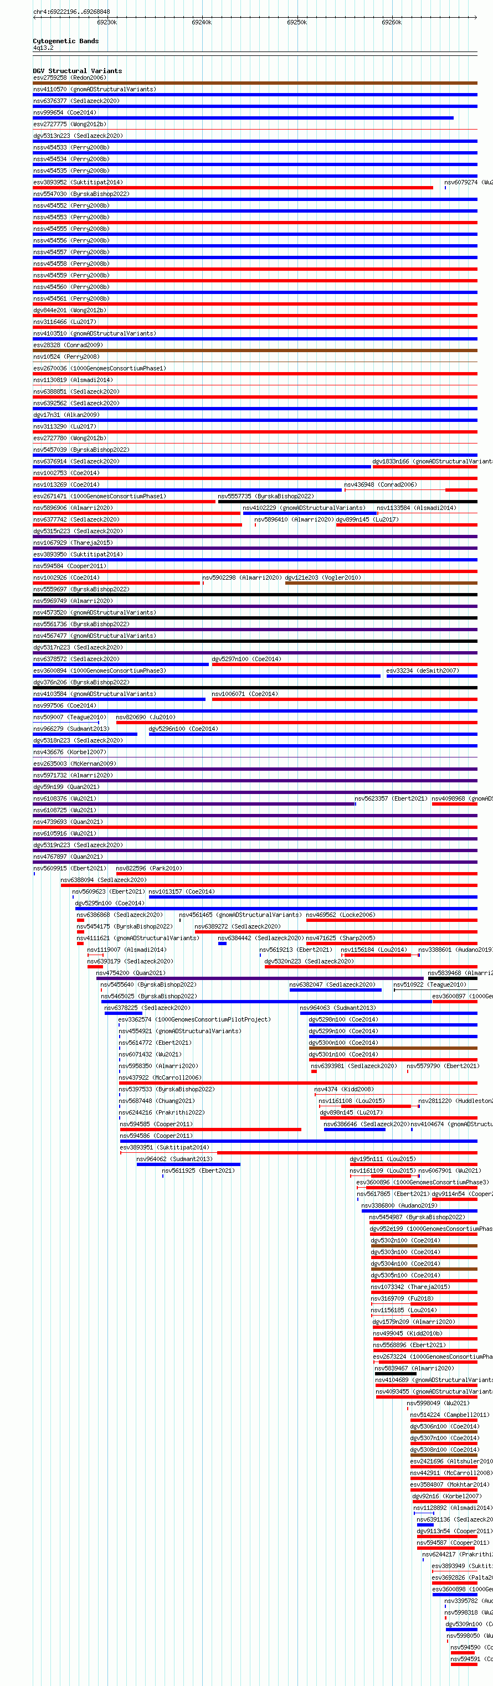Open variant dgv121e203 (Vogler2010)

click(x=323, y=578)
